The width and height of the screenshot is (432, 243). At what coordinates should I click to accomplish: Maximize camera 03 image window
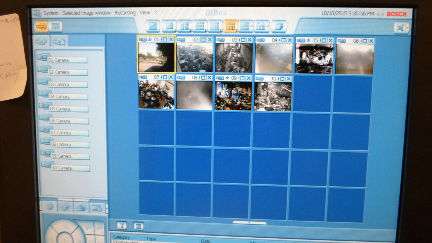pos(243,40)
